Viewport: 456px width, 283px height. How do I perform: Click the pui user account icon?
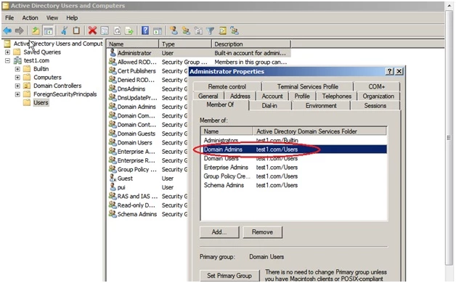pyautogui.click(x=113, y=187)
